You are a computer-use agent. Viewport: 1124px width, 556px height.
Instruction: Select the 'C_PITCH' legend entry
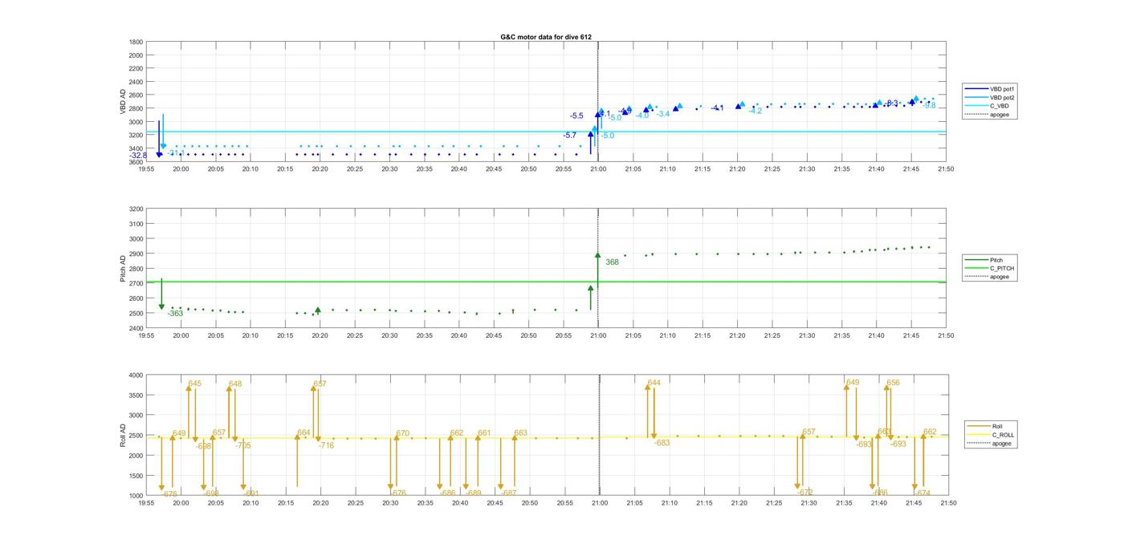[1002, 268]
